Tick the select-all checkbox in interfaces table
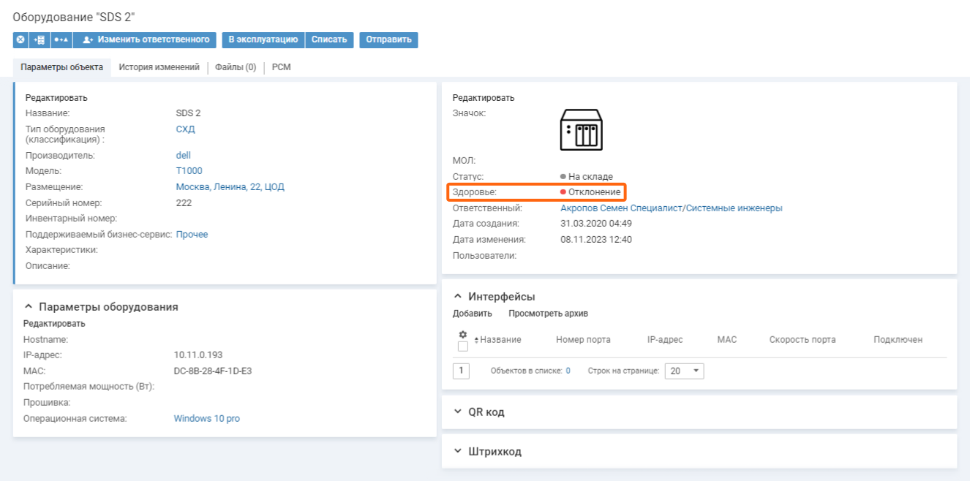 pos(462,346)
